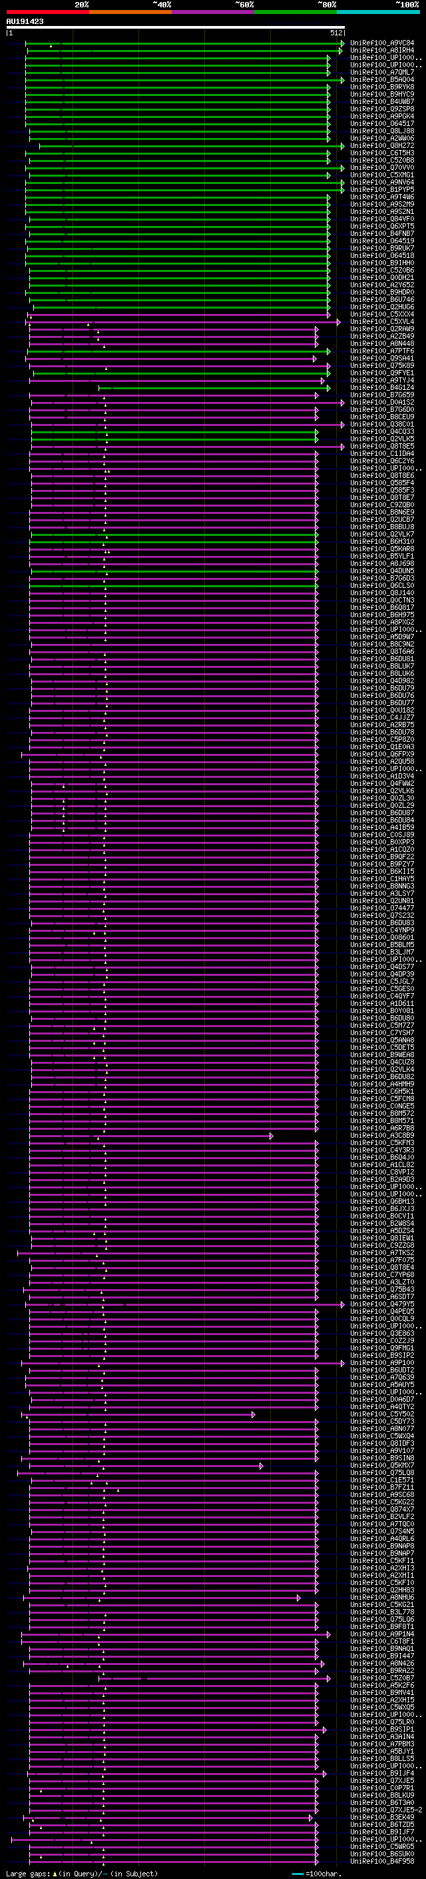The image size is (426, 1879).
Task: Select the AU191423 query title
Action: tap(25, 21)
